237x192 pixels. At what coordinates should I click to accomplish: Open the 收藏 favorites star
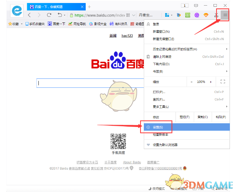[14, 24]
